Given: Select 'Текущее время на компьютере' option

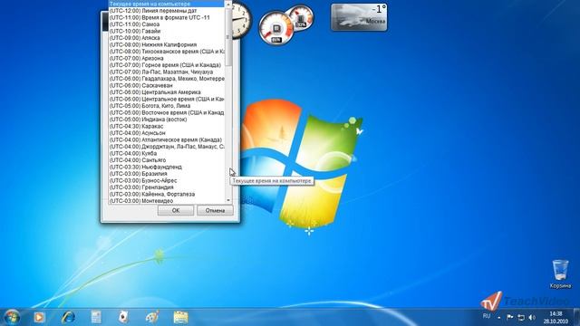Looking at the screenshot, I should [167, 4].
